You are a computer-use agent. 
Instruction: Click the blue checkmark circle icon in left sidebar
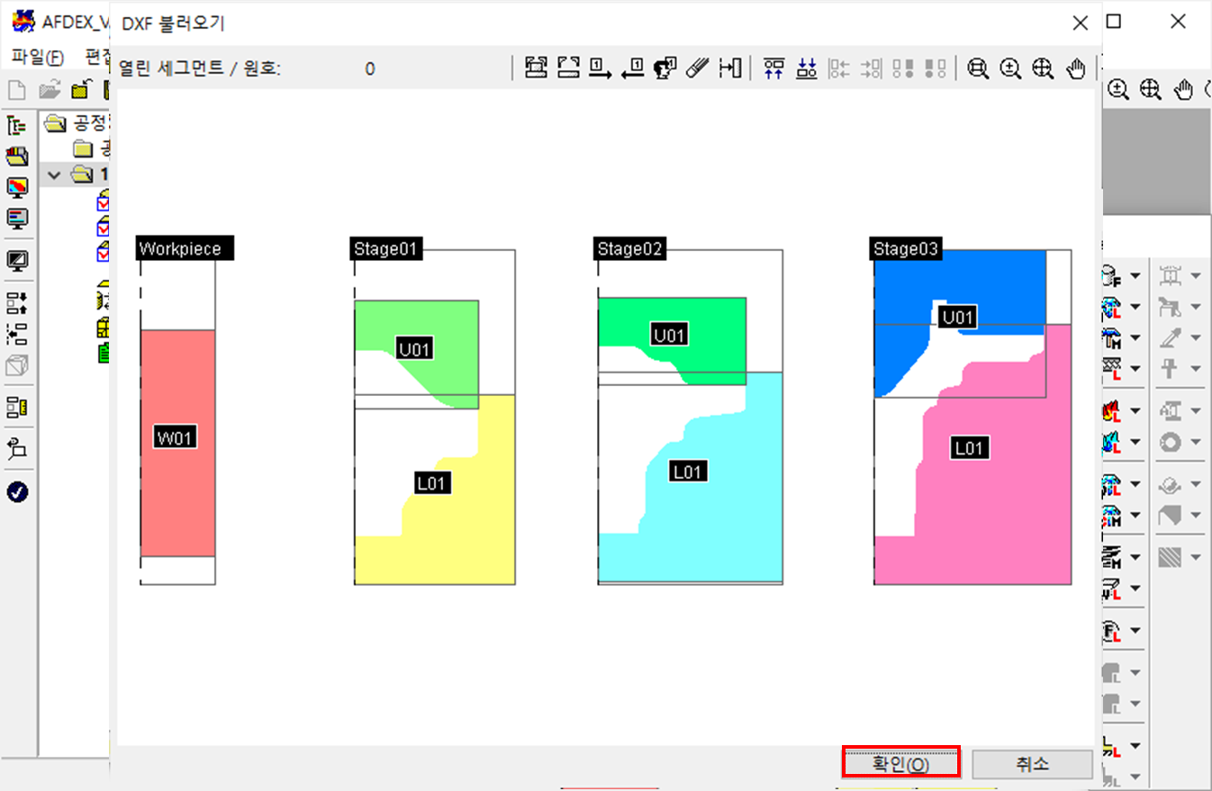[x=17, y=492]
